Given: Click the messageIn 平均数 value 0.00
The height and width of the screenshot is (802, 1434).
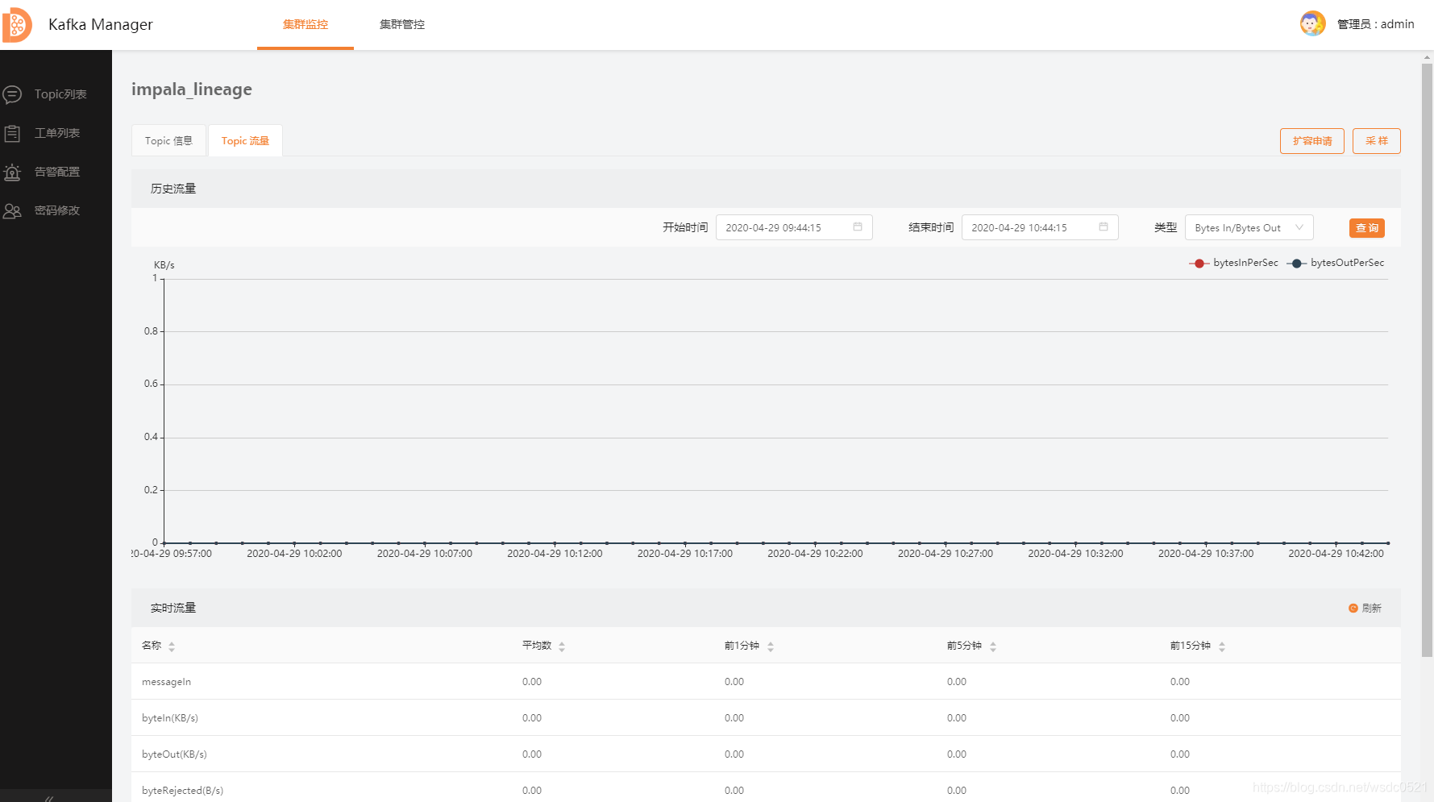Looking at the screenshot, I should pos(532,682).
